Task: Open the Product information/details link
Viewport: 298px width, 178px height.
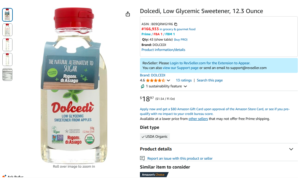Action: 163,50
